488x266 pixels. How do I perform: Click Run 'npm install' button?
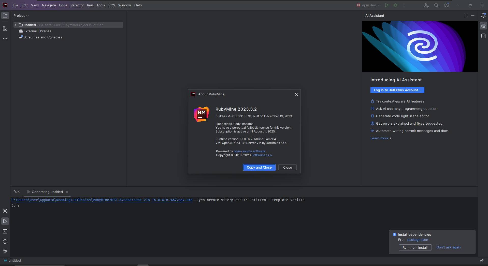(415, 247)
